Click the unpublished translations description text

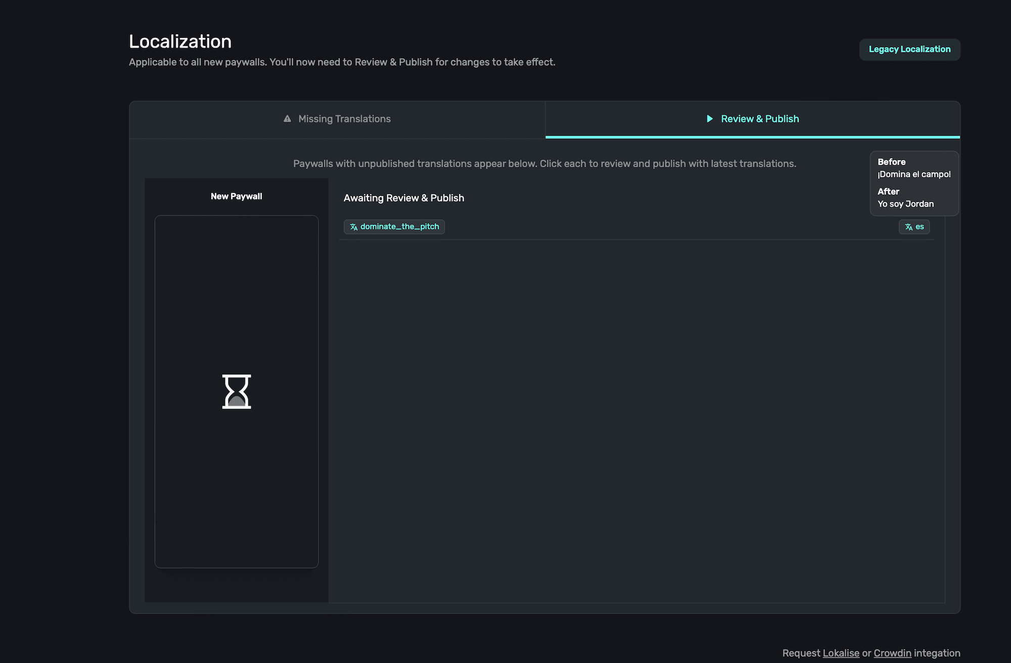click(x=544, y=164)
